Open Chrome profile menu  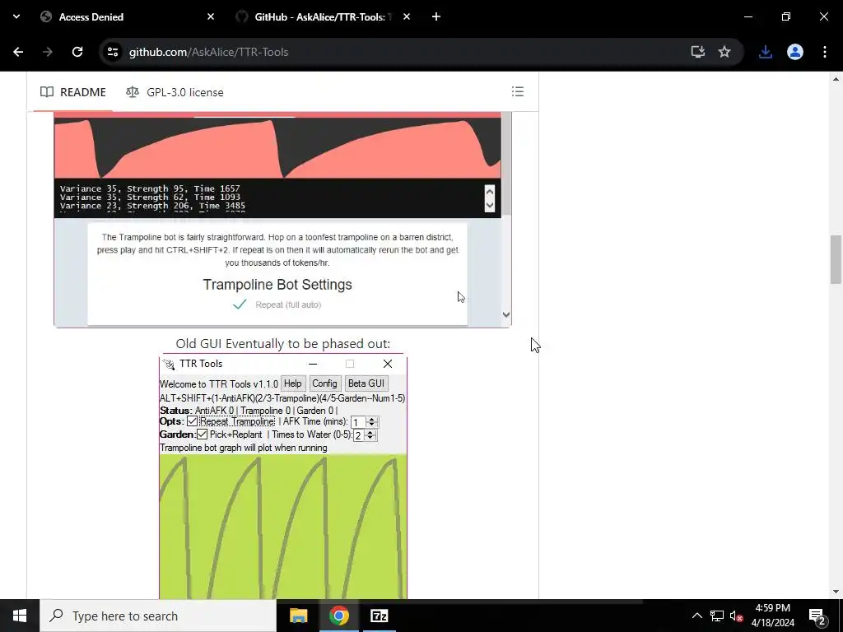pos(795,52)
